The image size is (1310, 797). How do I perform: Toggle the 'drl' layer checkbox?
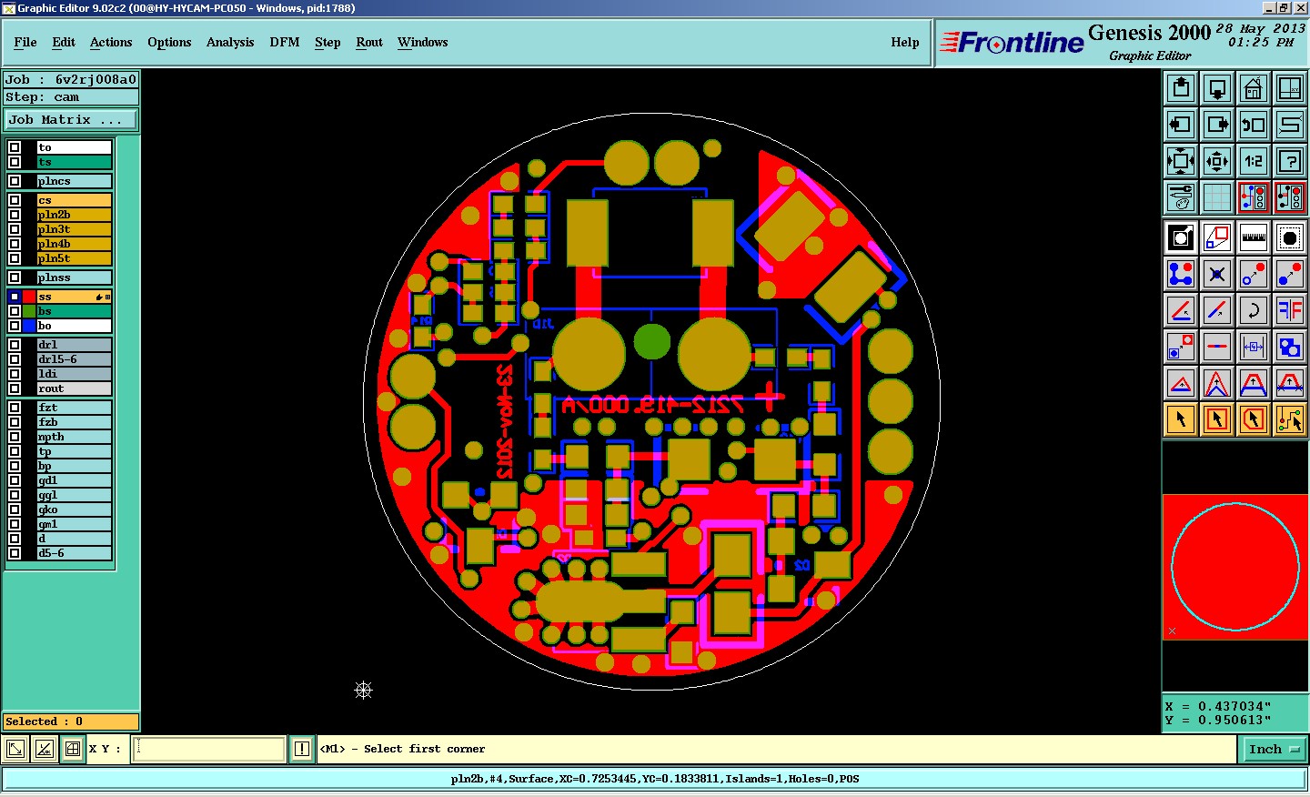point(15,345)
